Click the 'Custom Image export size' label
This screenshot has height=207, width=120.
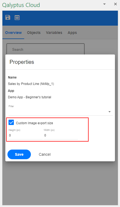(35, 123)
